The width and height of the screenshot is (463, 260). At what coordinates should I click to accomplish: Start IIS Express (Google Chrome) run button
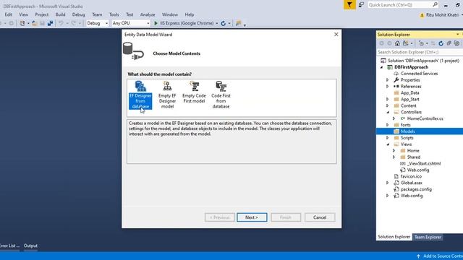click(184, 23)
